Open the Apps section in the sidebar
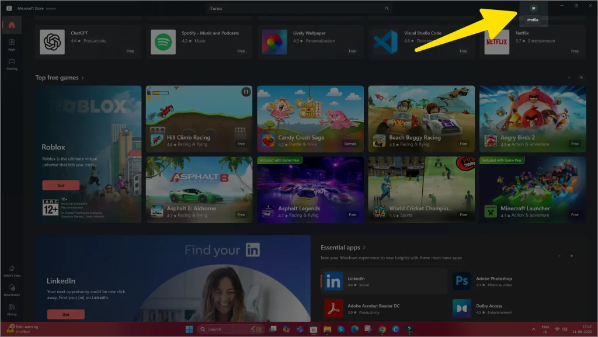Image resolution: width=598 pixels, height=337 pixels. point(11,44)
